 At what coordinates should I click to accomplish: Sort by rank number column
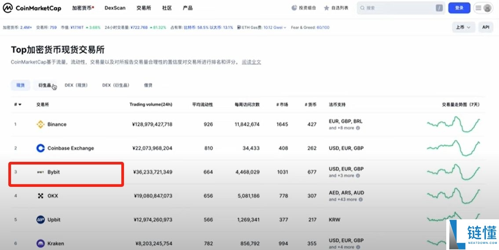(x=18, y=104)
